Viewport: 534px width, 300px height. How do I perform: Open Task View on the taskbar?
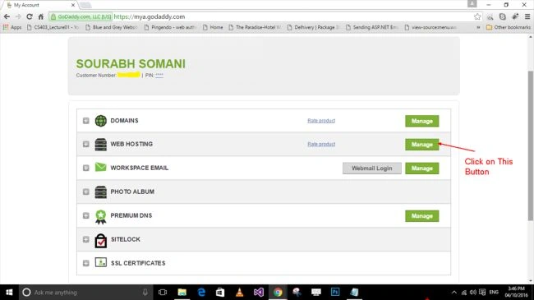click(x=163, y=292)
